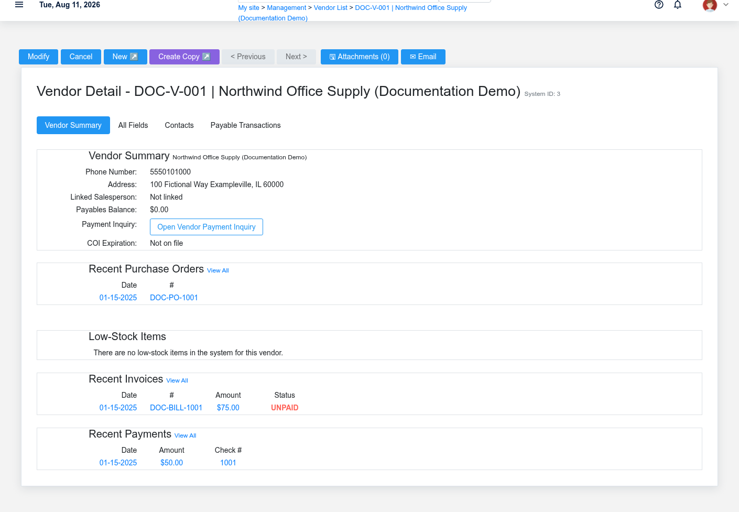
Task: Click the invoice date 01-15-2025
Action: click(x=118, y=408)
